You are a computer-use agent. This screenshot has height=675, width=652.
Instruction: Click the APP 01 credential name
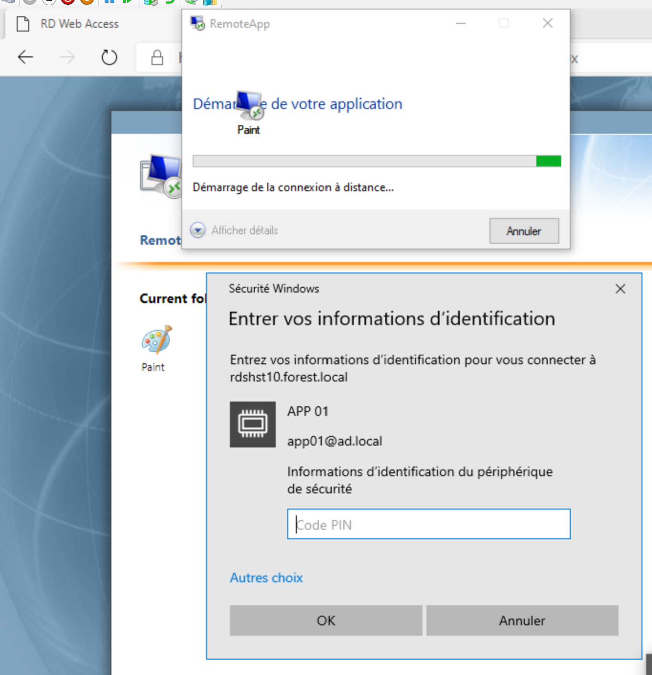click(x=308, y=411)
